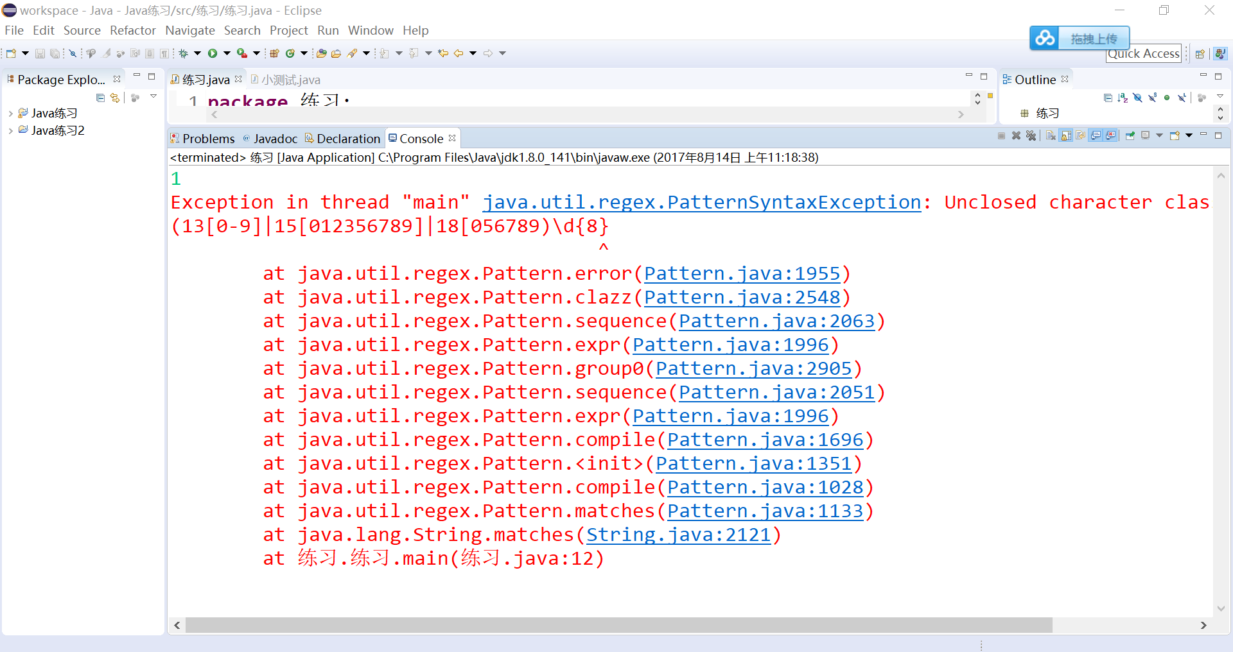Viewport: 1233px width, 652px height.
Task: Open the External Tools dropdown arrow
Action: click(256, 53)
